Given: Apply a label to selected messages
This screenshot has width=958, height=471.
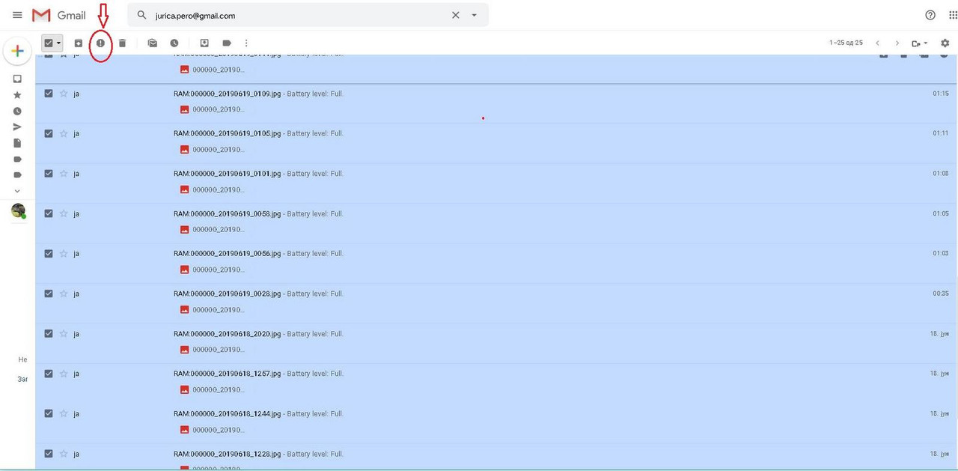Looking at the screenshot, I should click(226, 43).
